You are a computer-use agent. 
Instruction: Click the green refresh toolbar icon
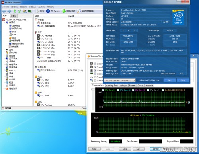tap(20, 11)
